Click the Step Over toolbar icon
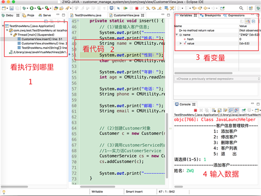Image resolution: width=261 pixels, height=196 pixels. point(154,8)
